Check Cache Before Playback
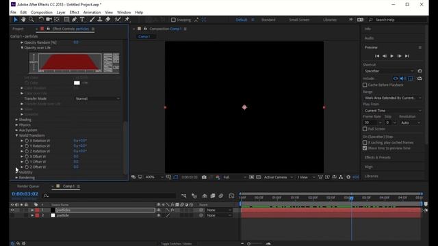This screenshot has width=438, height=246. pos(365,85)
